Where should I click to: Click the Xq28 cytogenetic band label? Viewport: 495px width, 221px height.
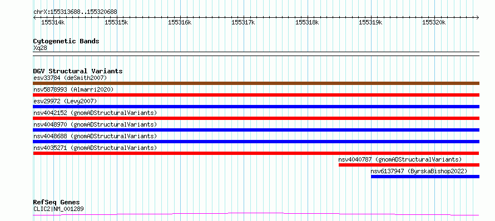tap(40, 48)
